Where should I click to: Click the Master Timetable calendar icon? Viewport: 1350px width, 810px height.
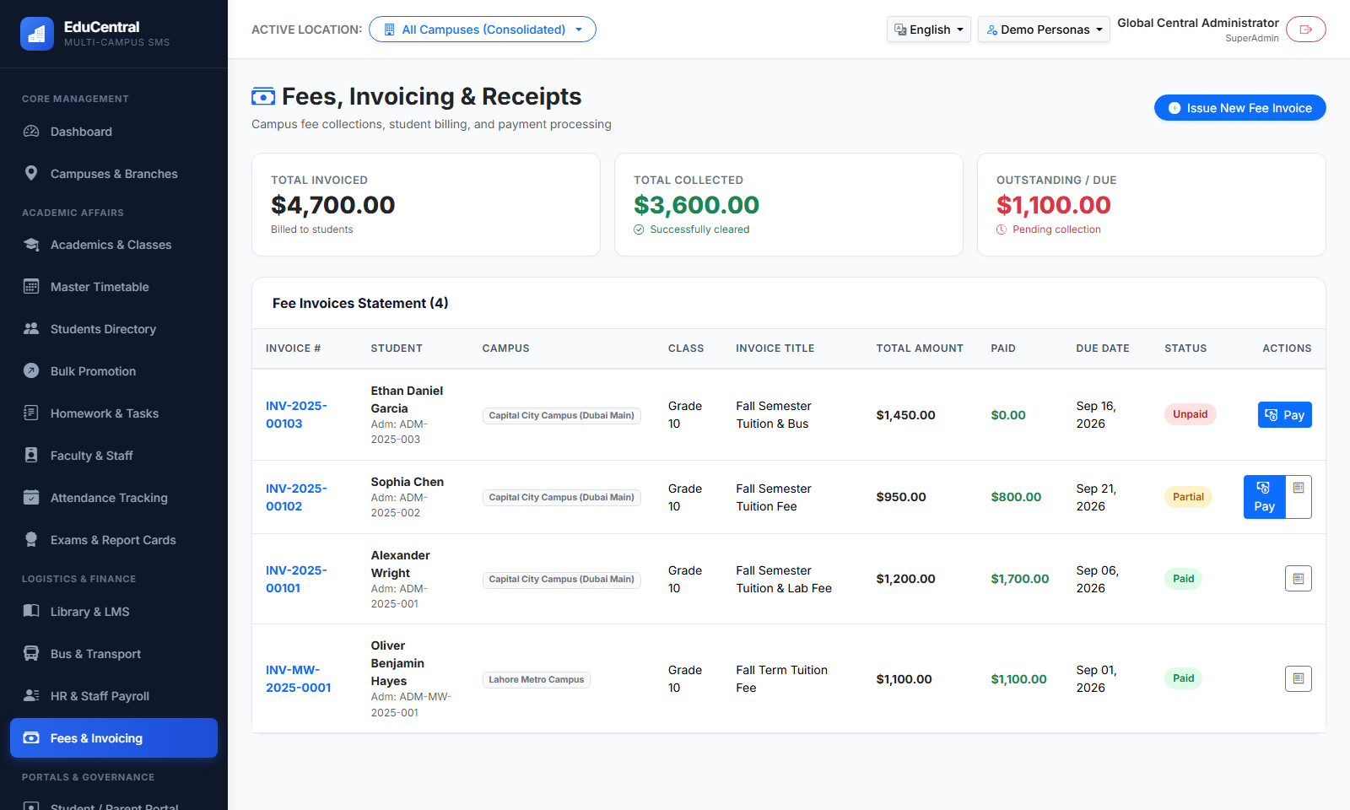coord(31,287)
